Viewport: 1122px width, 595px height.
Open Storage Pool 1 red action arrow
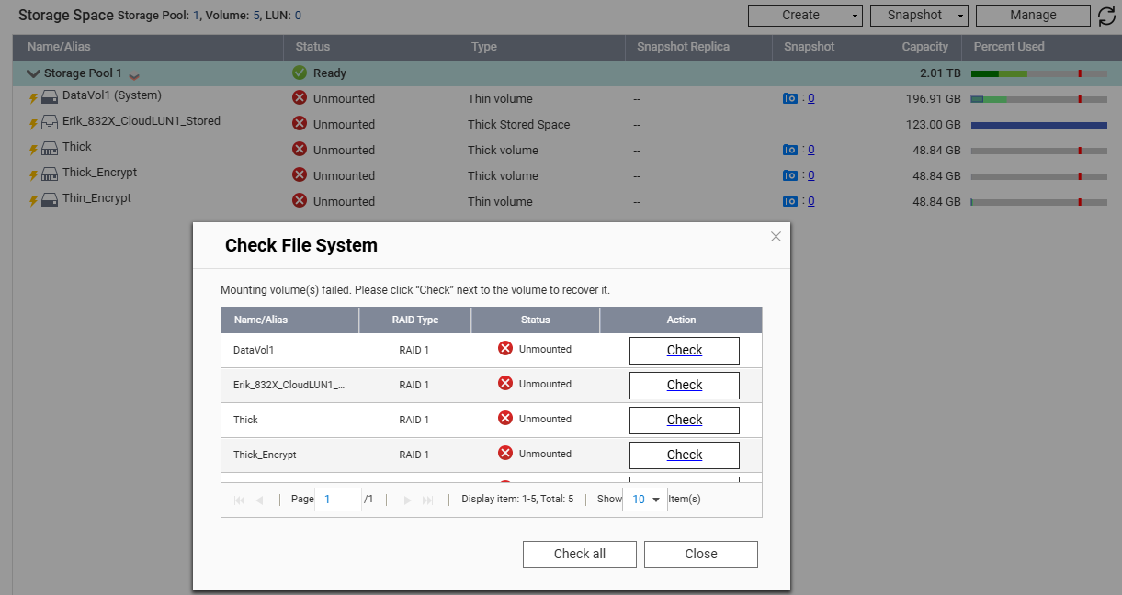[134, 76]
